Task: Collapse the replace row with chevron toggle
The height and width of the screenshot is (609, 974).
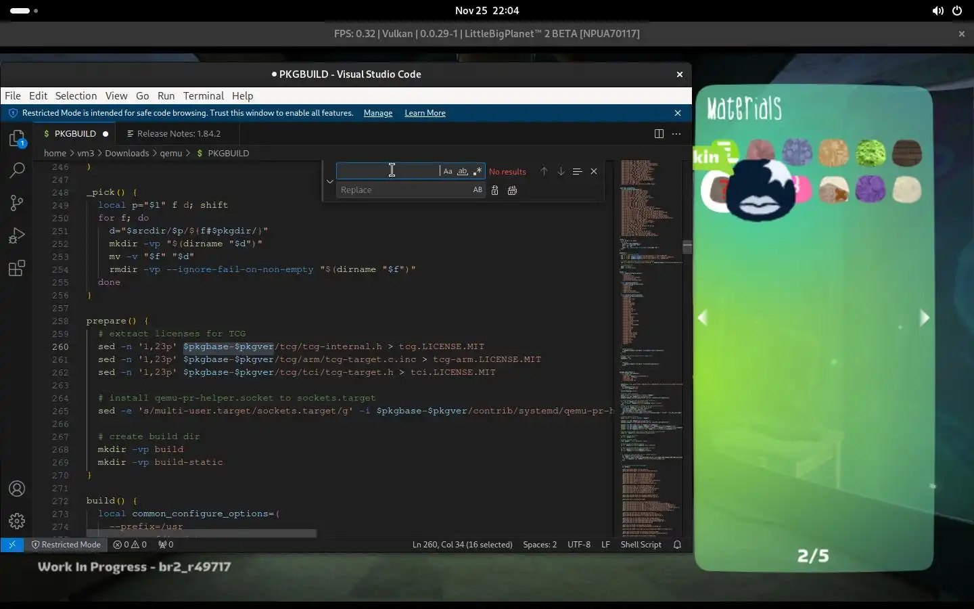Action: tap(330, 181)
